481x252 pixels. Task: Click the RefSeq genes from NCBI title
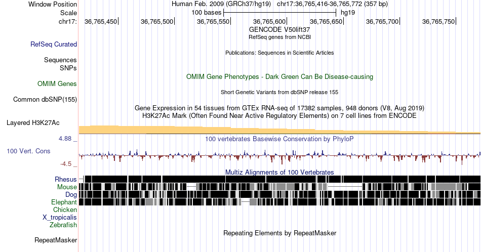(x=279, y=37)
